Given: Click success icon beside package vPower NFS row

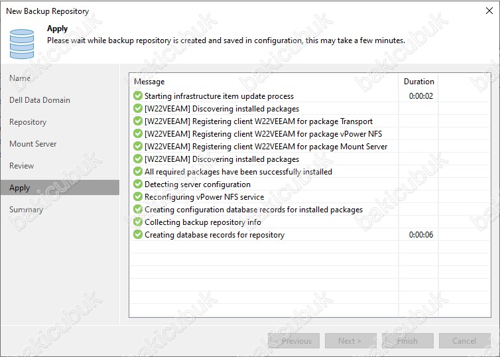Looking at the screenshot, I should [x=138, y=133].
